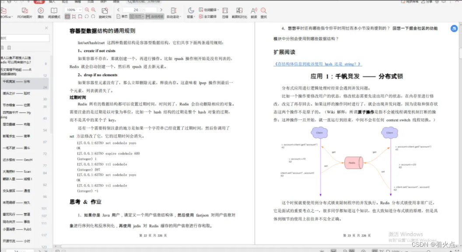Open the 压缩 compress tool
The height and width of the screenshot is (252, 462).
point(225,13)
